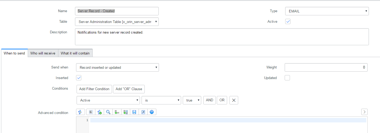Uncheck the Active checkbox
Screen dimensions: 380x133
tap(288, 22)
